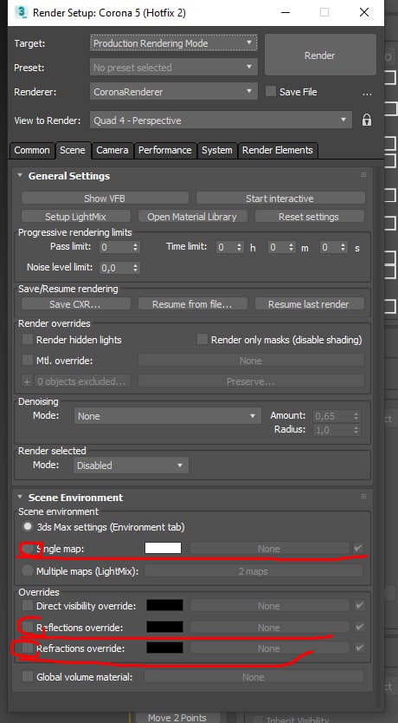Screen dimensions: 398x723
Task: Click the 2 maps LightMix button
Action: [x=254, y=571]
